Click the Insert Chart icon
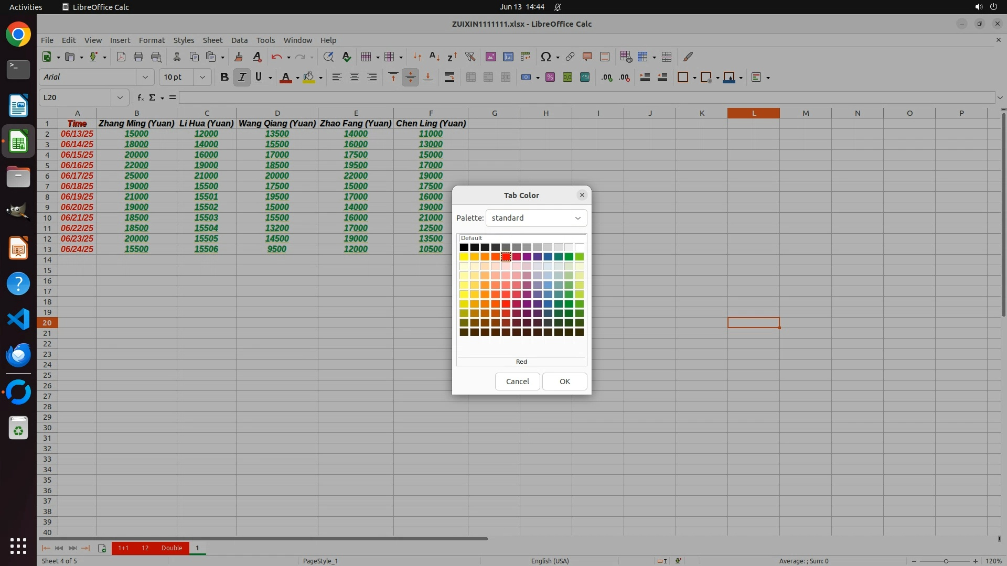 pos(508,57)
